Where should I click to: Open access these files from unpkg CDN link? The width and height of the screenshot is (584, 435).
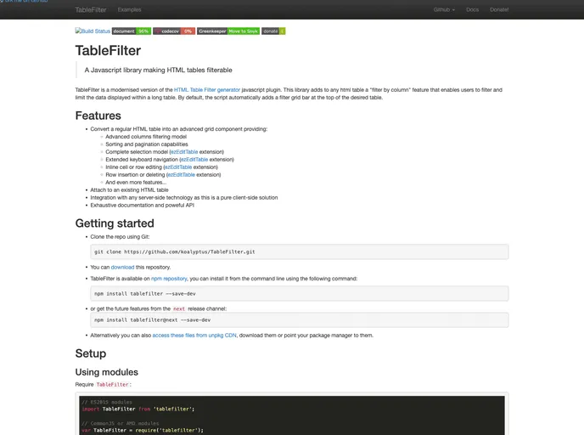194,336
